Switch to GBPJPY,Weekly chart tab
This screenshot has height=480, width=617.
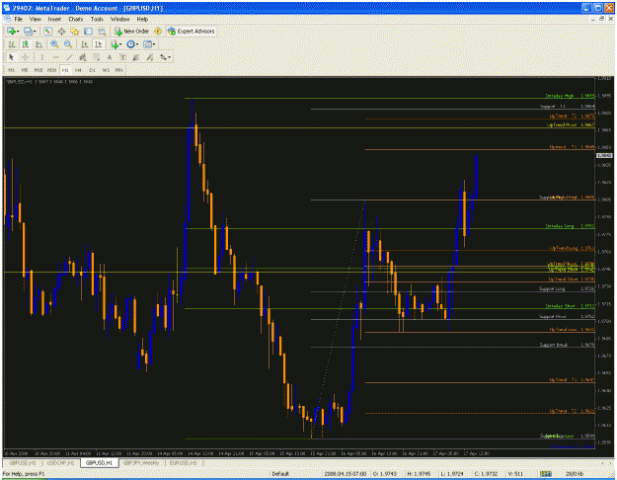(141, 462)
